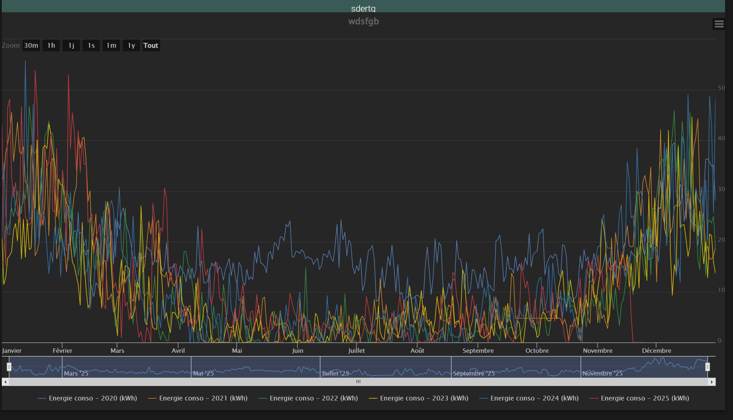Click the navigator left handle
This screenshot has width=733, height=420.
(x=9, y=367)
